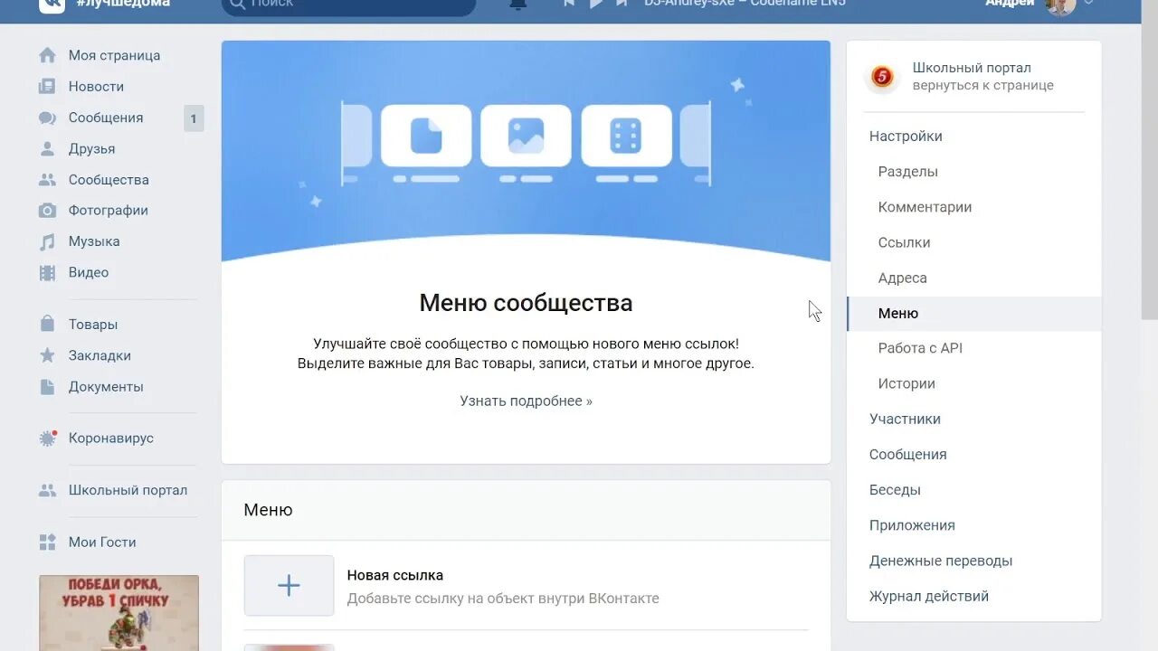Click the Андрей profile name in header
This screenshot has width=1158, height=651.
1010,4
